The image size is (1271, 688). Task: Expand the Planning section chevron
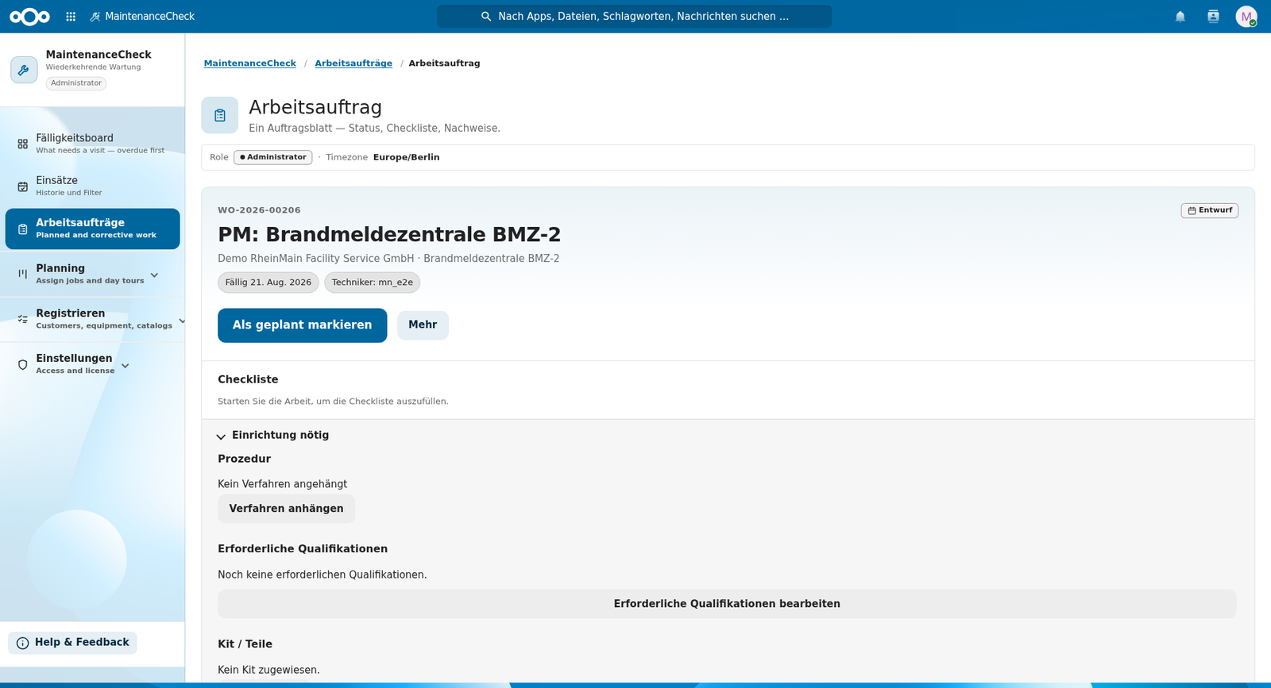[154, 275]
